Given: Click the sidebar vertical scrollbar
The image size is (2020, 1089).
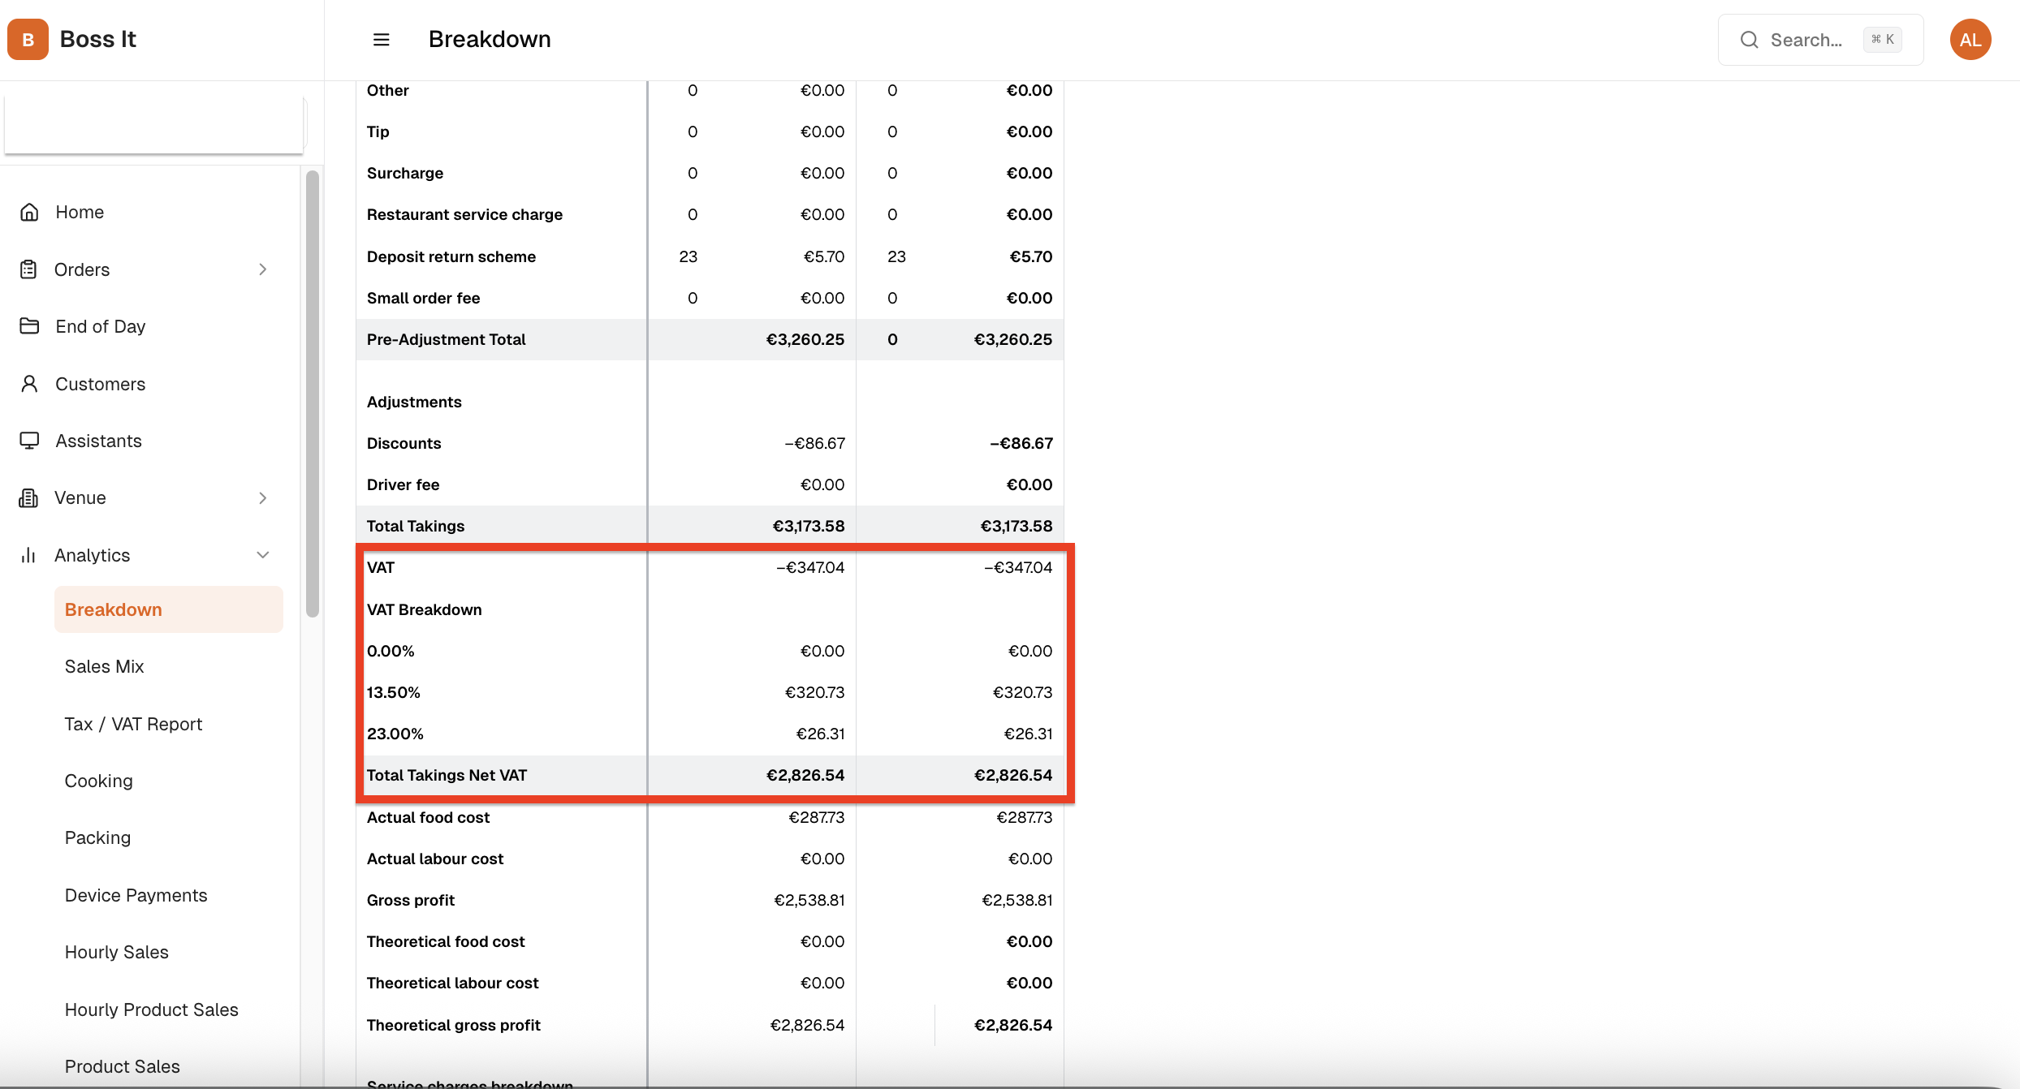Looking at the screenshot, I should (313, 394).
